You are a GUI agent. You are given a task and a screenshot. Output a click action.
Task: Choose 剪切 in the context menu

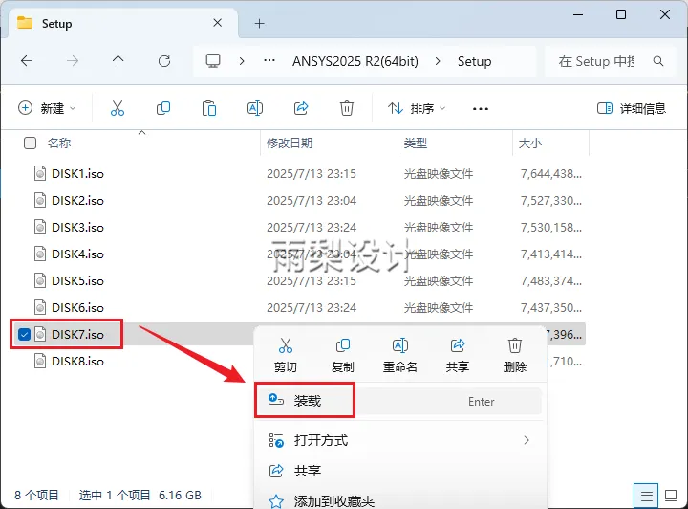[286, 355]
